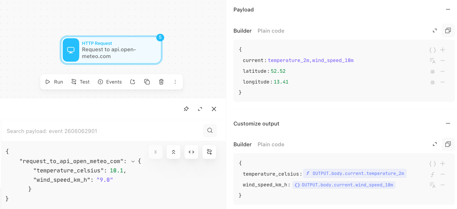The image size is (457, 209).
Task: Show the payload as raw code view
Action: point(191,152)
